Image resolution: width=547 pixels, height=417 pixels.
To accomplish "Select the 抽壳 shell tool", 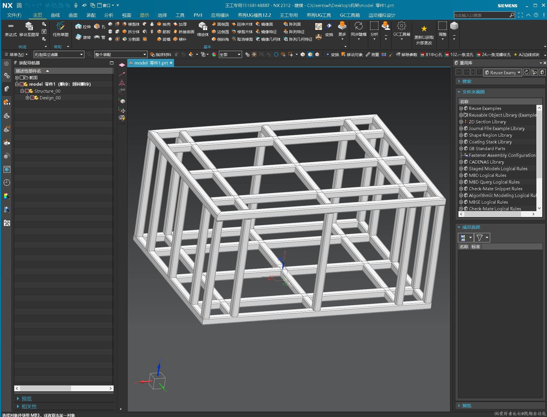I will (164, 24).
